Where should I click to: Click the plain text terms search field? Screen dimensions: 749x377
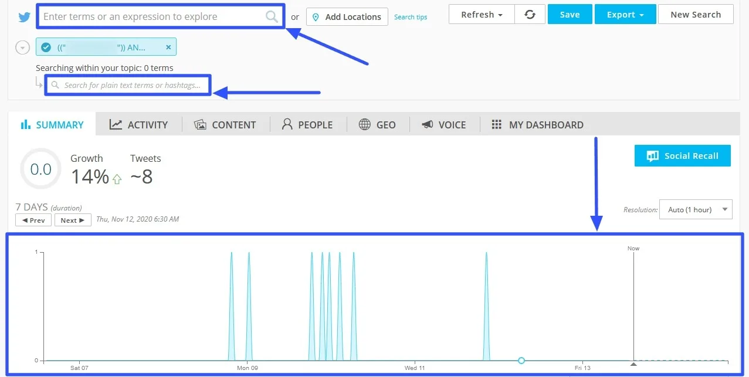[127, 85]
